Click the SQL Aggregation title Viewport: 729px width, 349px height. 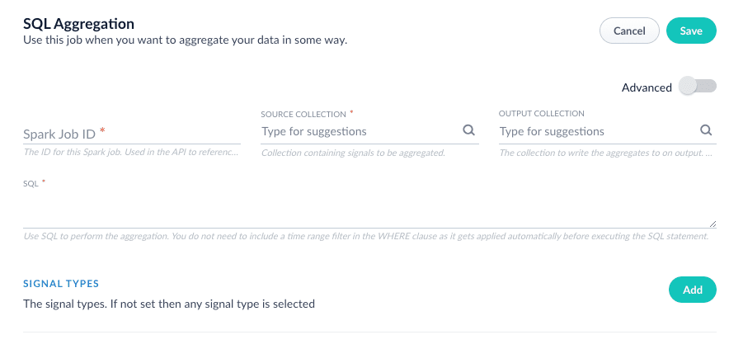tap(78, 25)
